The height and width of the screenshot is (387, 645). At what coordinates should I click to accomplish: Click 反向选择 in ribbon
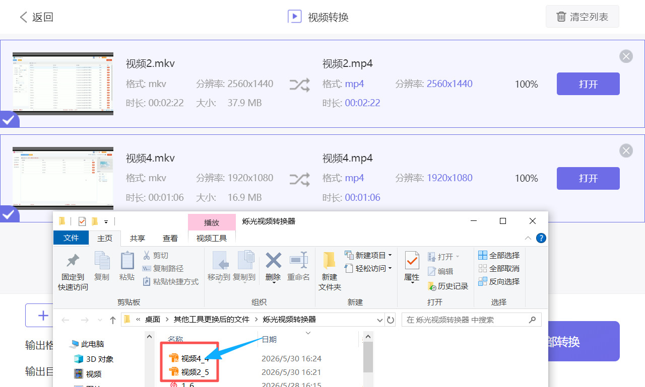tap(499, 282)
